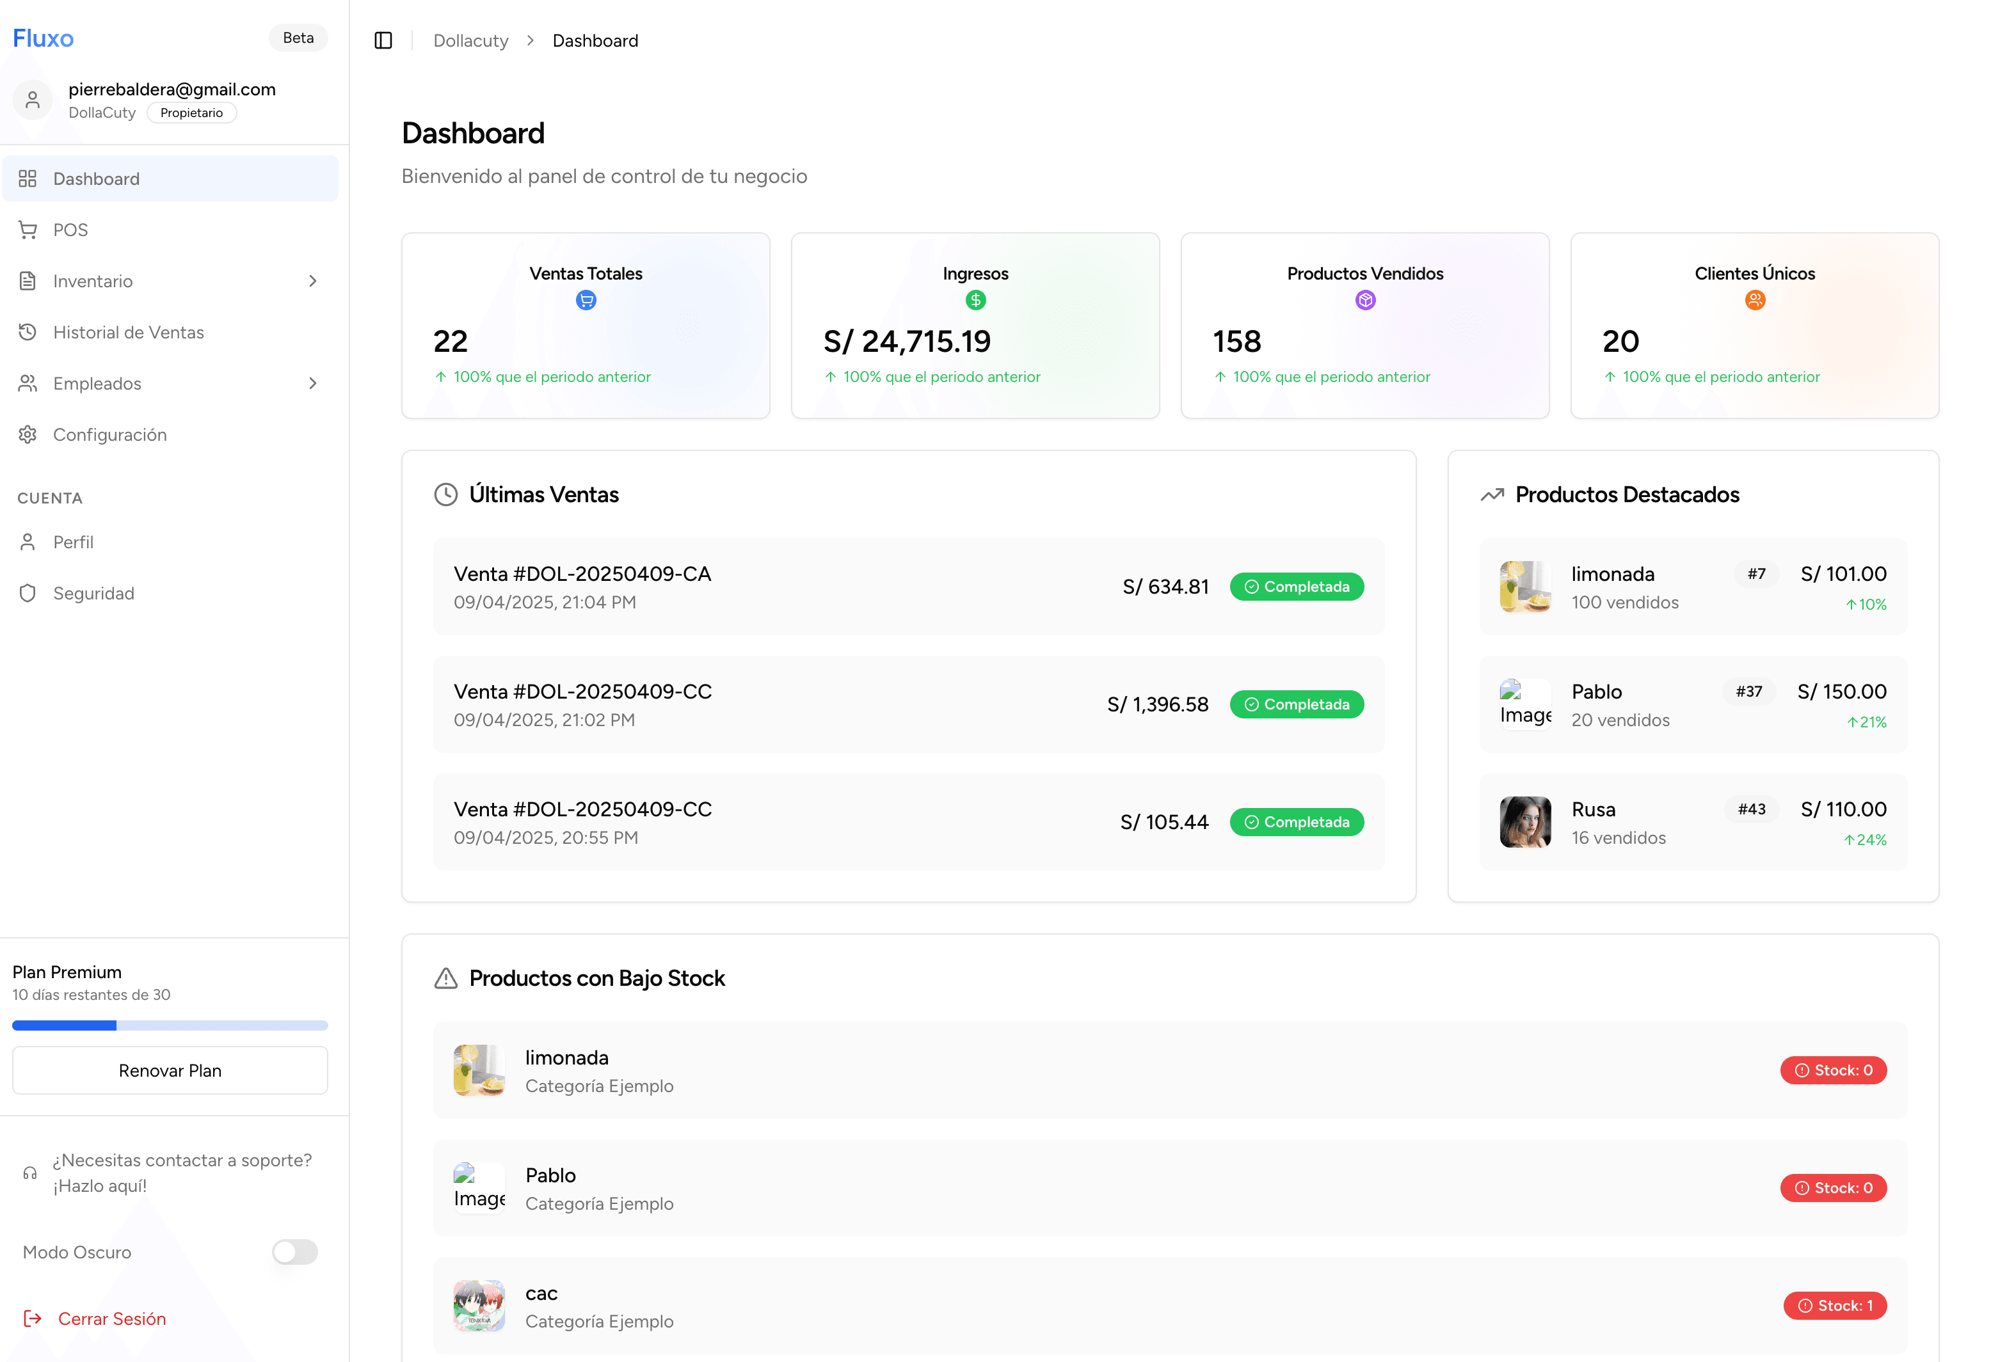Image resolution: width=1991 pixels, height=1362 pixels.
Task: Click the cac product thumbnail
Action: coord(480,1306)
